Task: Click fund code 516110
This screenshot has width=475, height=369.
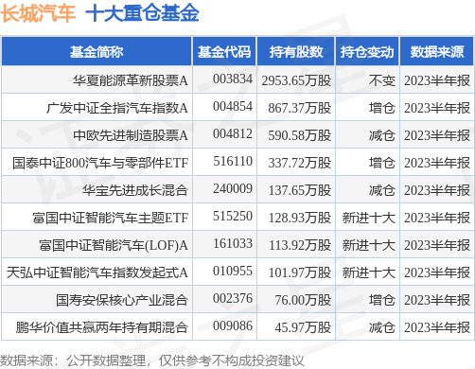Action: (x=233, y=161)
